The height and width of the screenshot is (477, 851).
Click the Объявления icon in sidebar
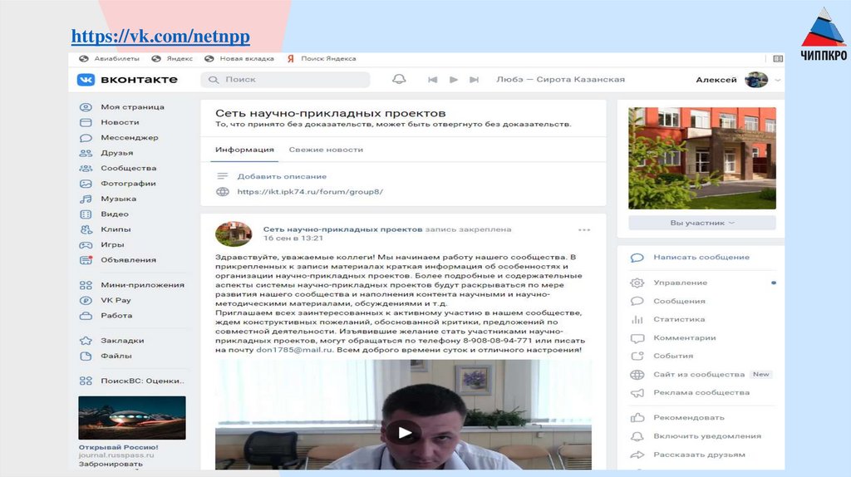click(86, 260)
